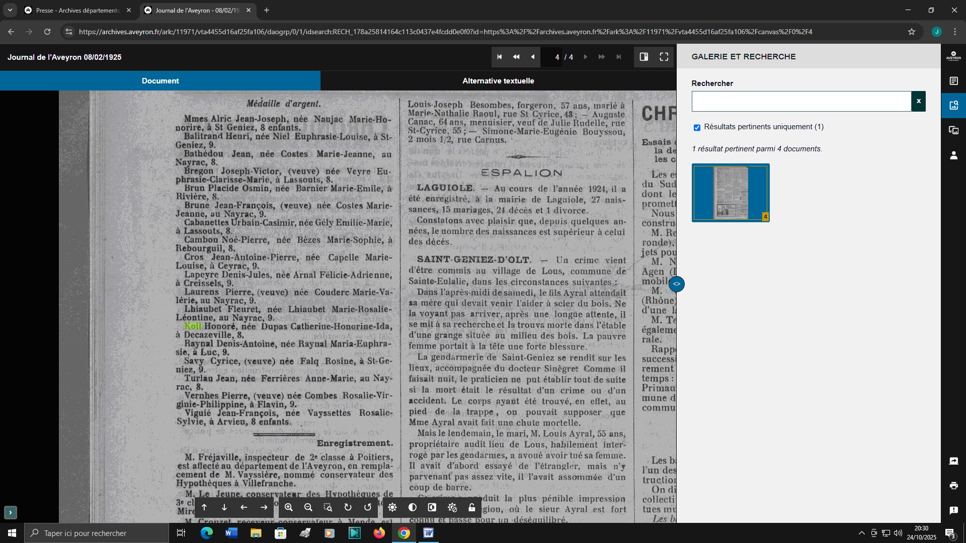Enter fullscreen viewer mode
The height and width of the screenshot is (543, 966).
click(664, 57)
